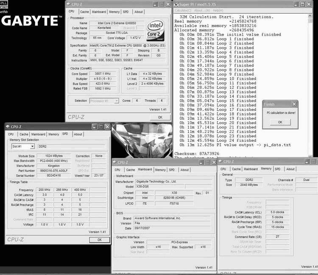Viewport: 318px width, 275px height.
Task: Select the Cache tab in the Memory CPU-Z window
Action: click(x=236, y=169)
